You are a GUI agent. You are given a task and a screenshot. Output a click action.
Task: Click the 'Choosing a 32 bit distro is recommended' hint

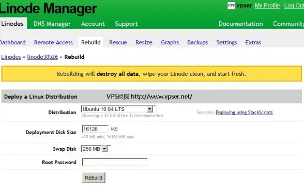[122, 116]
